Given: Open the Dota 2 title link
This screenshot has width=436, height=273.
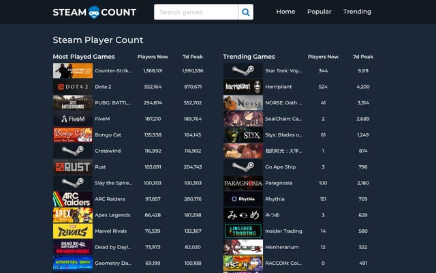Looking at the screenshot, I should (103, 87).
